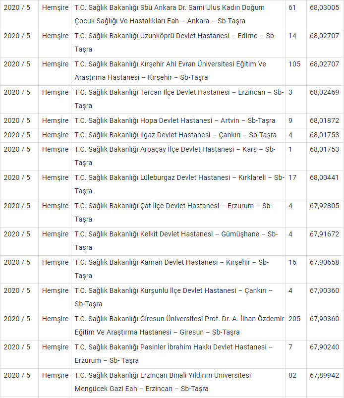Select the Hopa Devlet Hastanesi Artvin row

pos(175,120)
